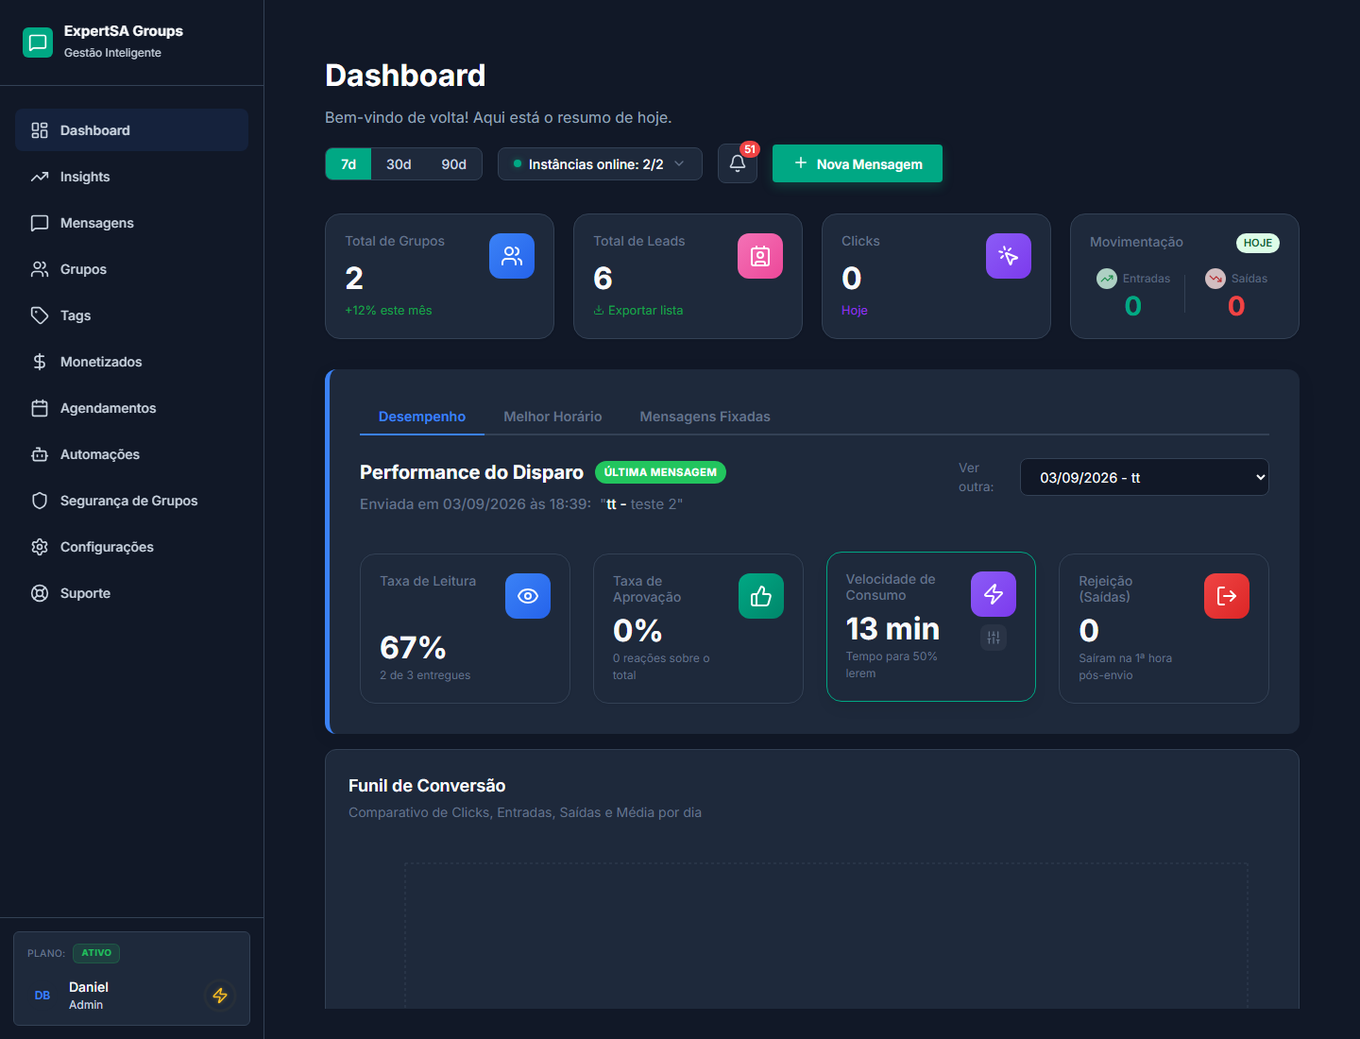Open notifications bell with 51 badge
This screenshot has width=1360, height=1039.
pos(738,163)
